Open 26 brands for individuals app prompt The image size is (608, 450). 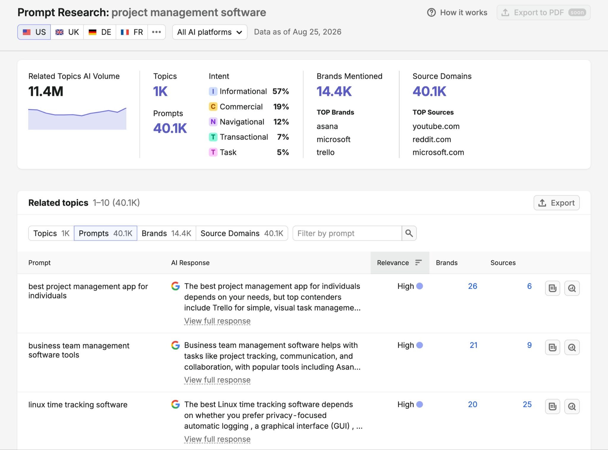472,286
